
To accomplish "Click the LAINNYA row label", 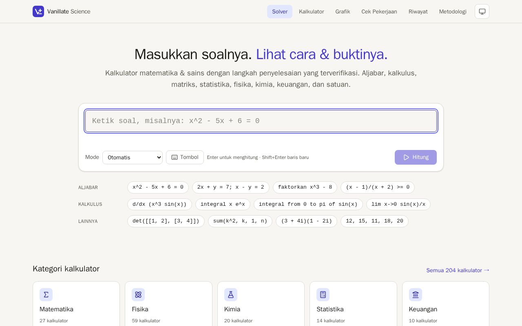I will pos(88,221).
